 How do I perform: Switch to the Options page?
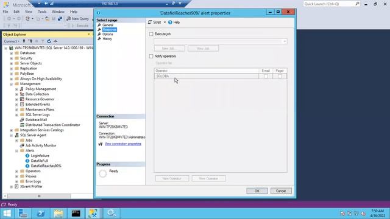(108, 34)
